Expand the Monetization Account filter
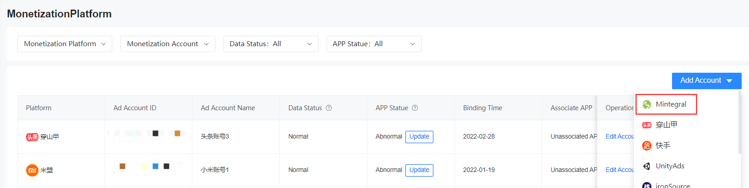The width and height of the screenshot is (749, 188). point(168,44)
